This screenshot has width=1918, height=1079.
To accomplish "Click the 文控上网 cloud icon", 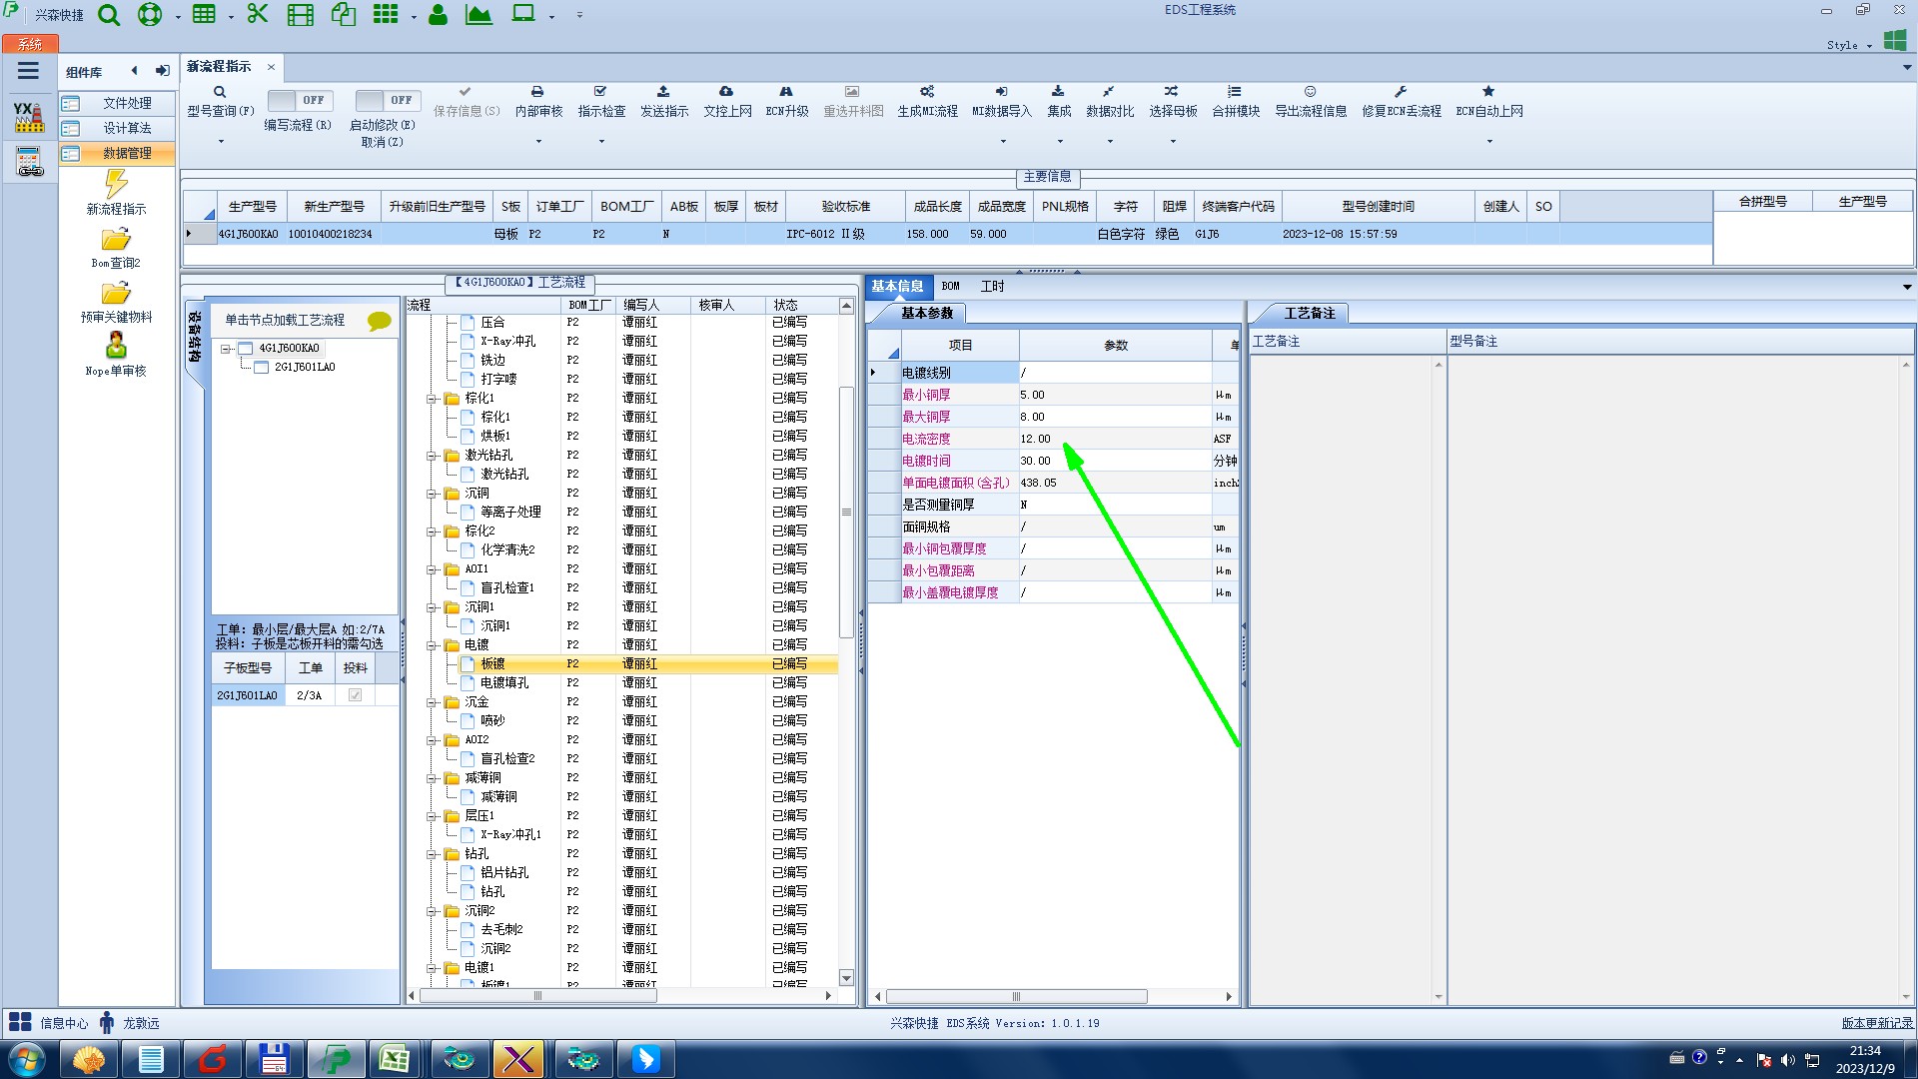I will [726, 92].
